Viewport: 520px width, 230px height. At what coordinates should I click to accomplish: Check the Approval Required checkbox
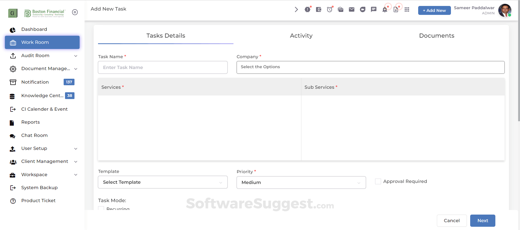378,182
